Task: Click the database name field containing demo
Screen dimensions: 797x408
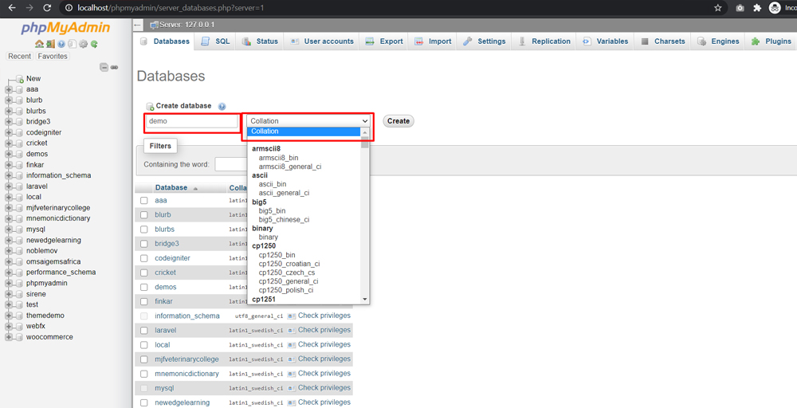Action: [191, 121]
